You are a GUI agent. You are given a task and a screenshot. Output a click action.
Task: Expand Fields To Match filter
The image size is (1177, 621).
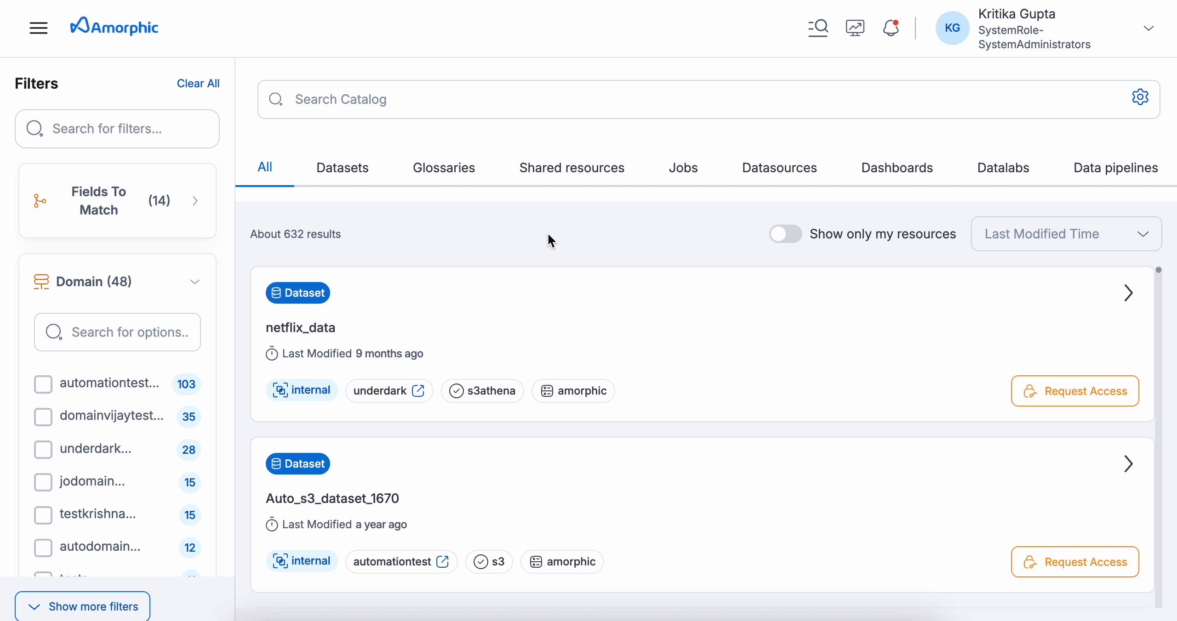[x=195, y=201]
